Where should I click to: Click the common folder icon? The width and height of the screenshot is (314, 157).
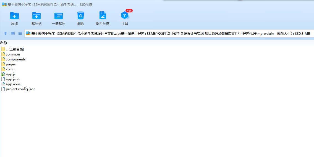click(3, 54)
